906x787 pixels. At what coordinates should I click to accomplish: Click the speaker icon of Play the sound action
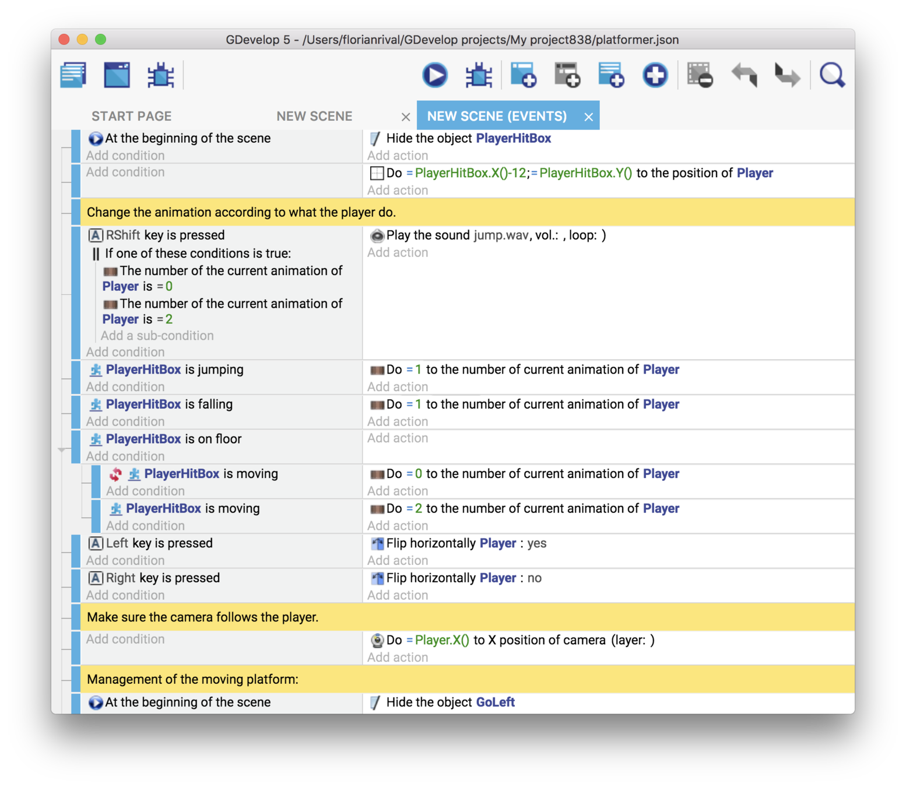(377, 236)
